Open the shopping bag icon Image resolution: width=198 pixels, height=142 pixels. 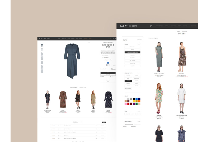point(115,39)
